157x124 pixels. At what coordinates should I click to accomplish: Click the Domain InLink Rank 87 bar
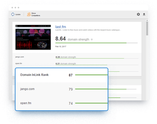[92, 75]
